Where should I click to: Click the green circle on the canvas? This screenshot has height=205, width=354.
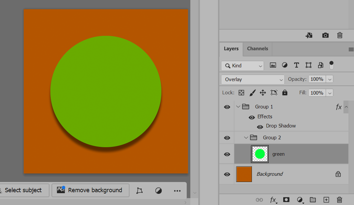[x=106, y=91]
